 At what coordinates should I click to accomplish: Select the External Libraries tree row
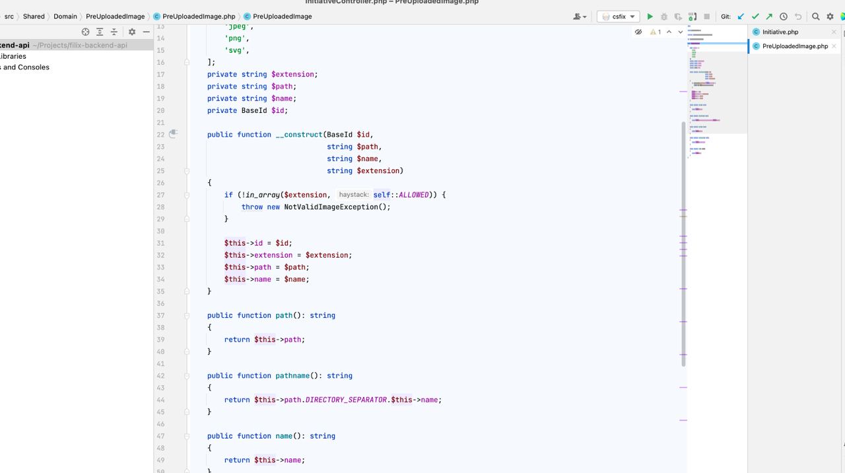[77, 56]
